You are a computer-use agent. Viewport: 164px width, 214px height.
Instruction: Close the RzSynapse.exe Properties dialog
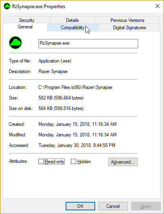coord(158,6)
